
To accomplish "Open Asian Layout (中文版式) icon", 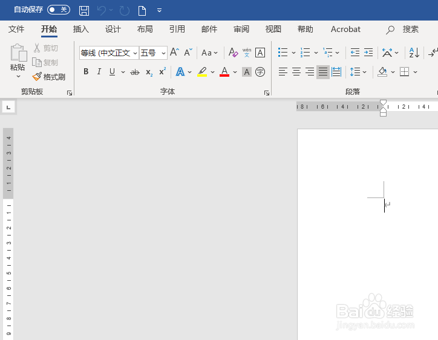I will [387, 53].
